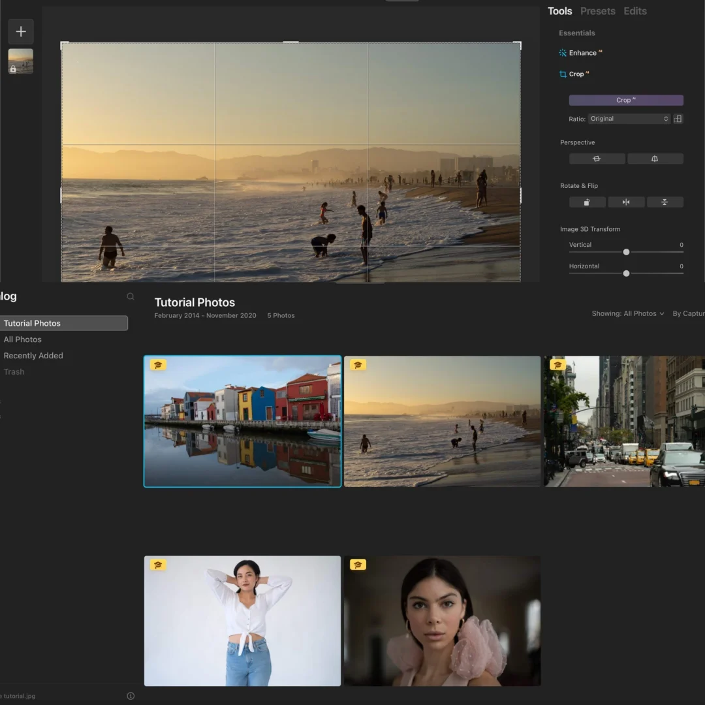Select the colorful houses photo thumbnail
This screenshot has height=705, width=705.
click(x=242, y=421)
